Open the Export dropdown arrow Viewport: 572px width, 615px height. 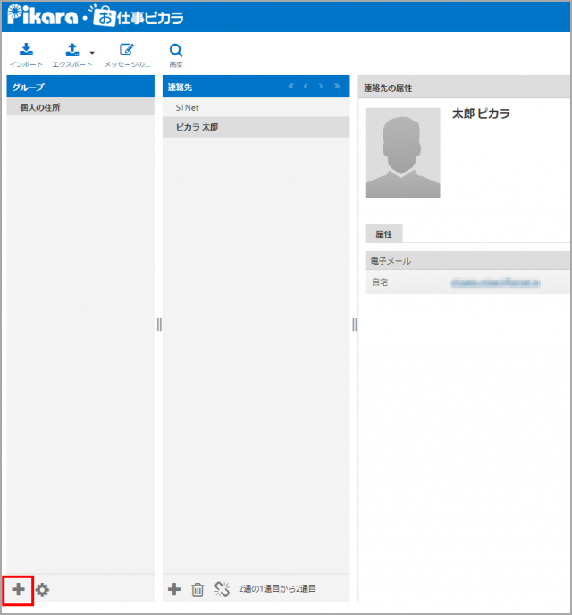[x=92, y=54]
